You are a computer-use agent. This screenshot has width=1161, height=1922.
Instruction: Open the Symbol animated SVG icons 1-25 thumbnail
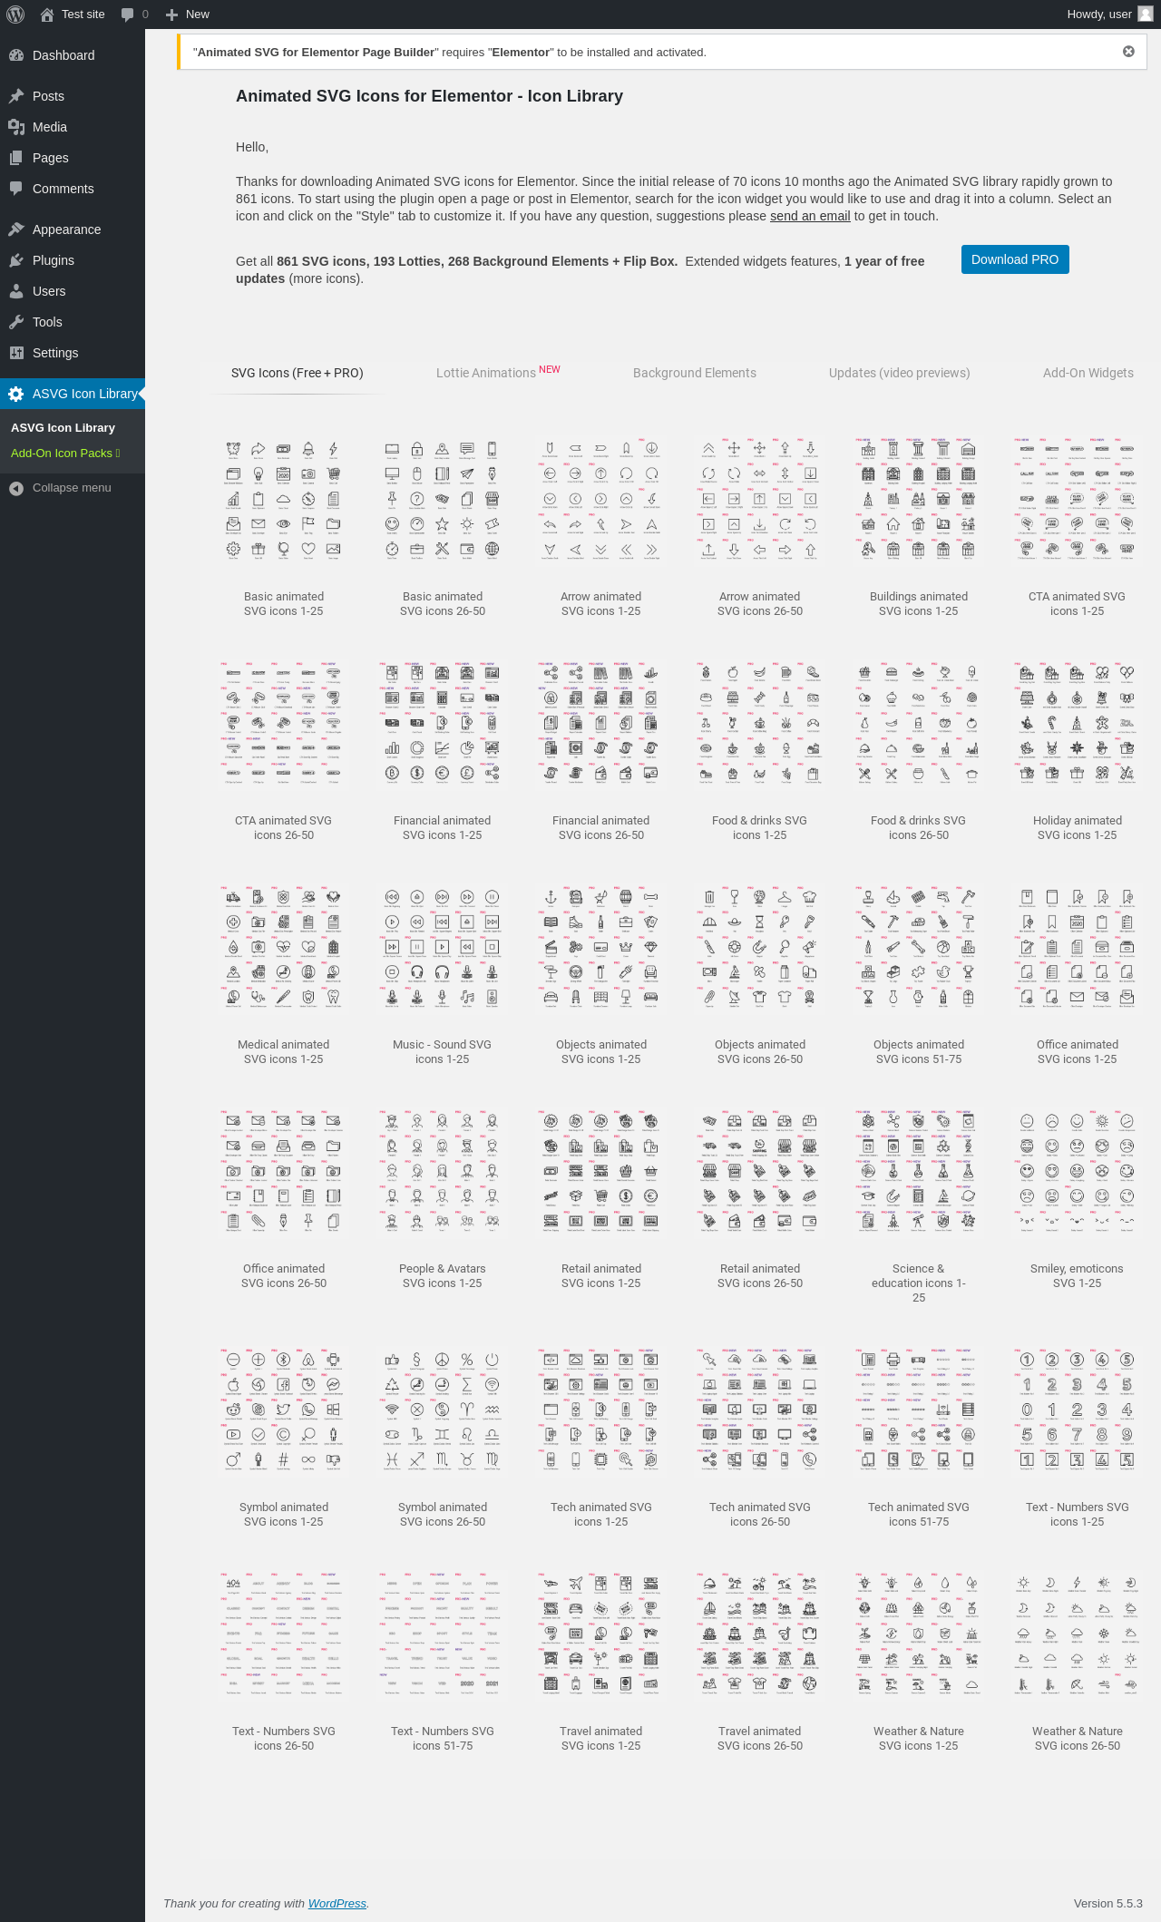tap(284, 1410)
